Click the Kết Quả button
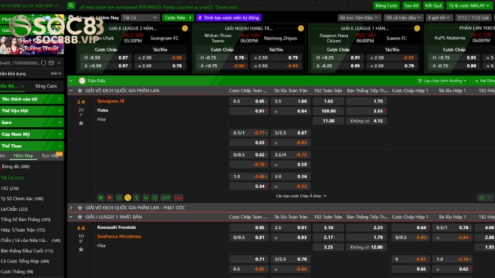Image resolution: width=495 pixels, height=278 pixels. (433, 6)
